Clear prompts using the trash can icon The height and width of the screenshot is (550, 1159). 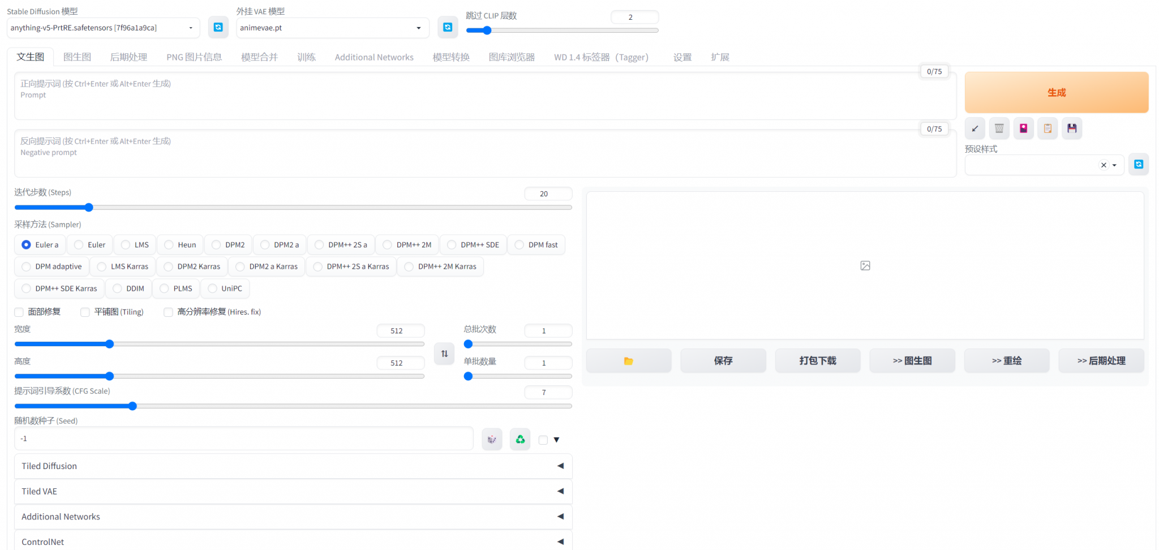999,128
